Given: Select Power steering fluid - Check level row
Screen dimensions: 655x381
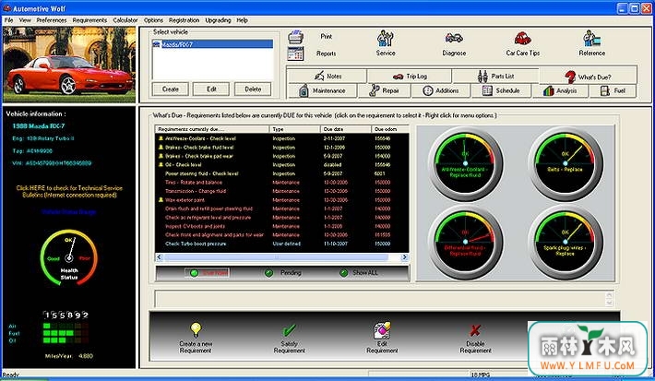Looking at the screenshot, I should coord(282,173).
